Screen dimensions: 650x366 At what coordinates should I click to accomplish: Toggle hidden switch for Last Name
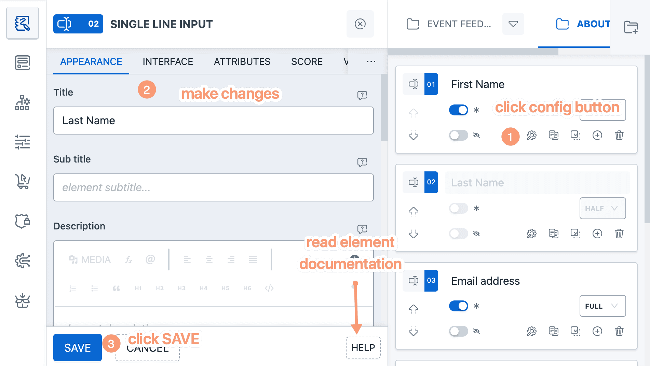459,234
